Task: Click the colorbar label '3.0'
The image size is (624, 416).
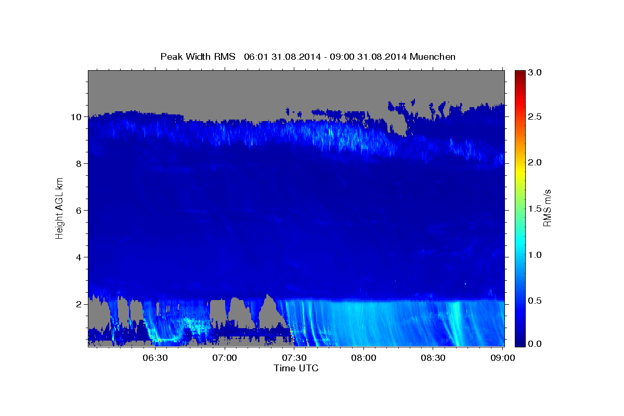Action: pos(536,72)
